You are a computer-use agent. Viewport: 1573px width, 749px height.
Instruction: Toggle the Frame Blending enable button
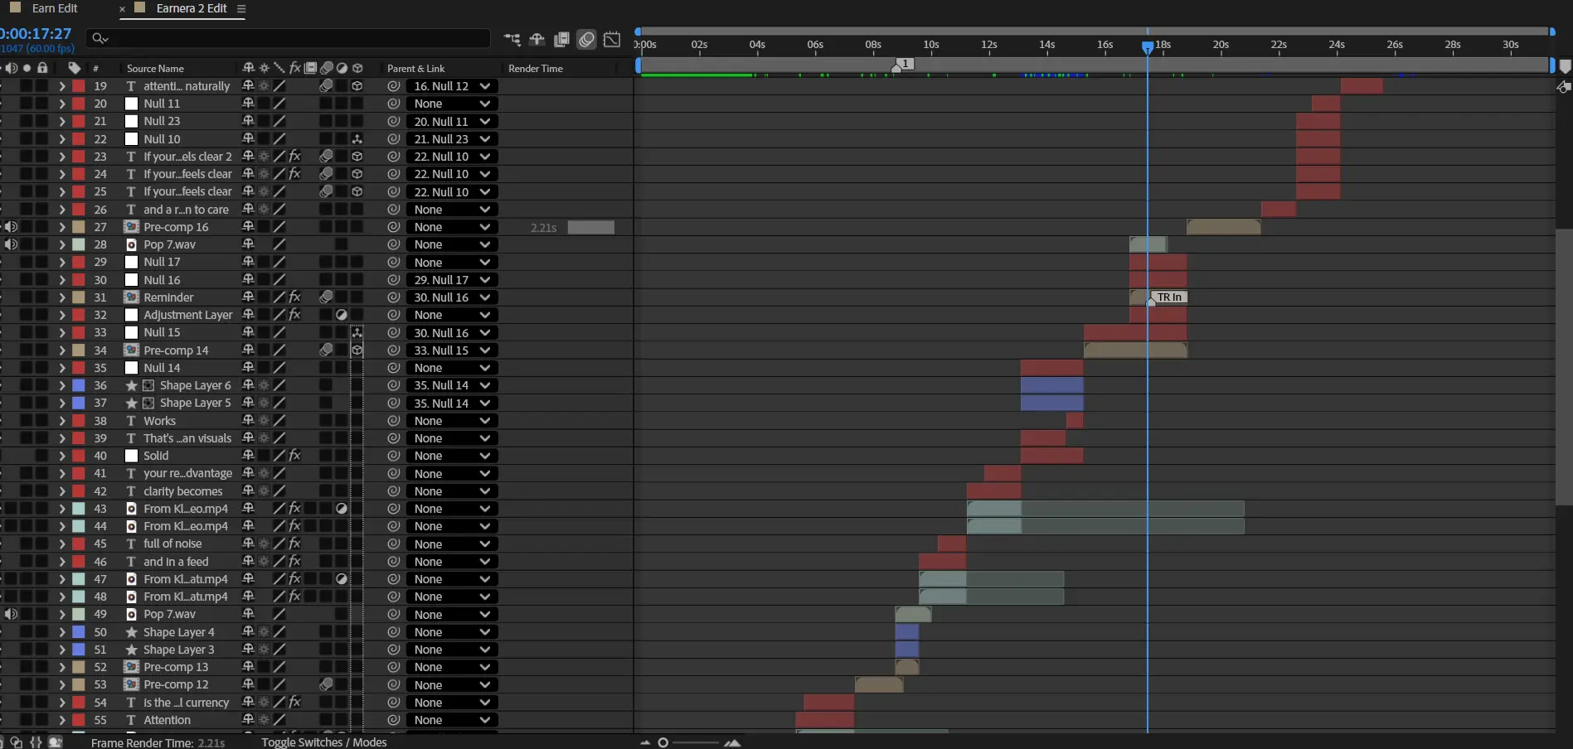click(x=561, y=39)
